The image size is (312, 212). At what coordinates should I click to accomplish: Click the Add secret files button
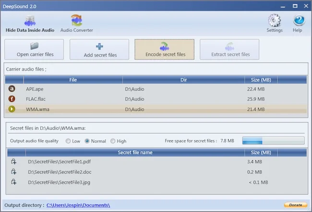click(99, 49)
